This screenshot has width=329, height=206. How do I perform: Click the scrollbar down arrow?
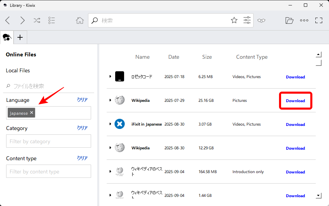[318, 195]
